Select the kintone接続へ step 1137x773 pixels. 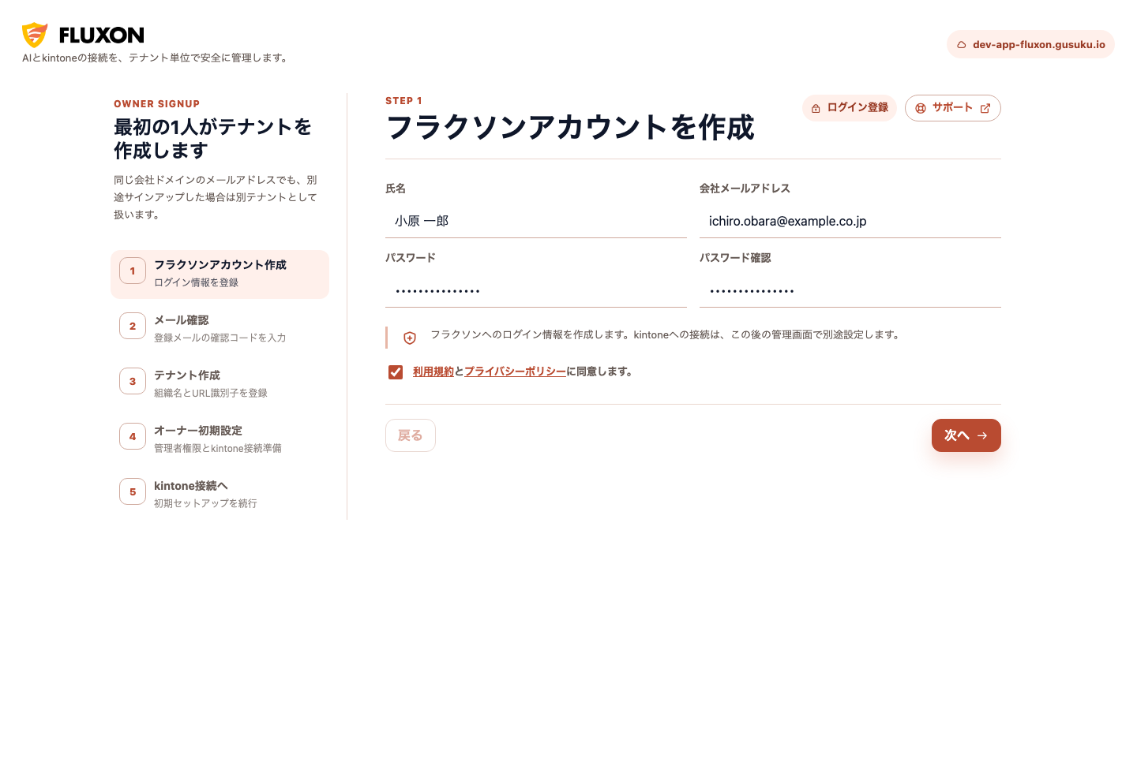[220, 494]
